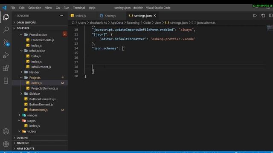Click the Split Editor icon
The width and height of the screenshot is (273, 153).
click(x=271, y=16)
